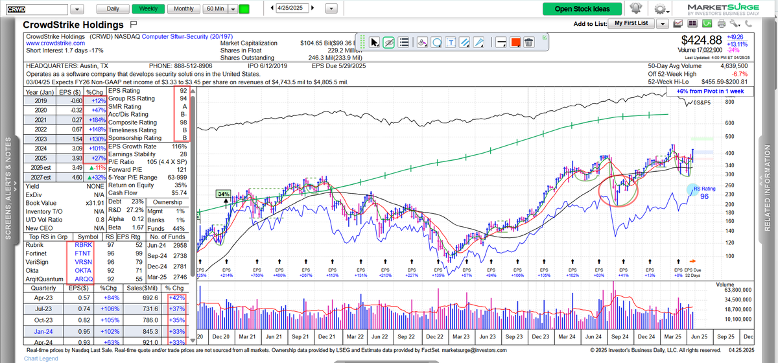Screen dimensions: 778x363
Task: Click the My First List button
Action: click(631, 23)
